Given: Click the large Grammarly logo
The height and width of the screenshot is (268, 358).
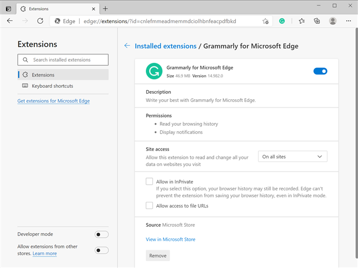Looking at the screenshot, I should (154, 71).
